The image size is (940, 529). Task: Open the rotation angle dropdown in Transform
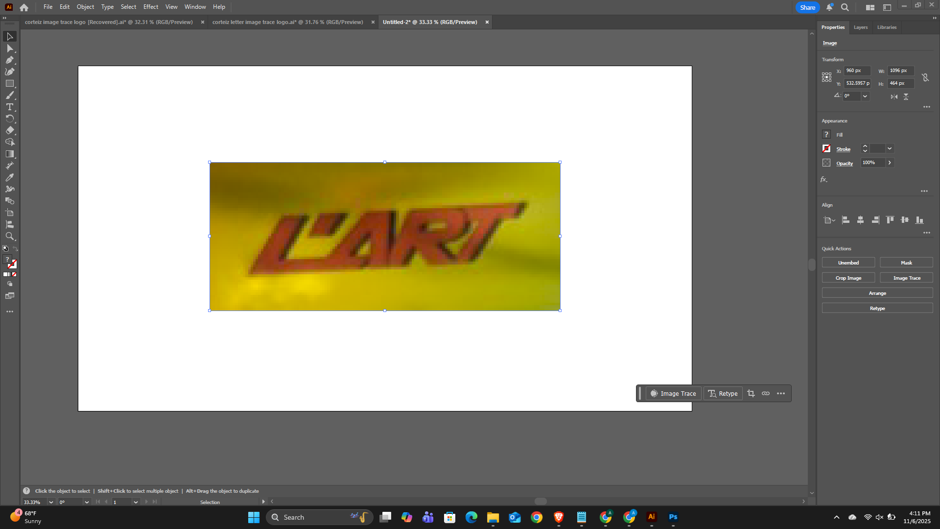point(865,96)
